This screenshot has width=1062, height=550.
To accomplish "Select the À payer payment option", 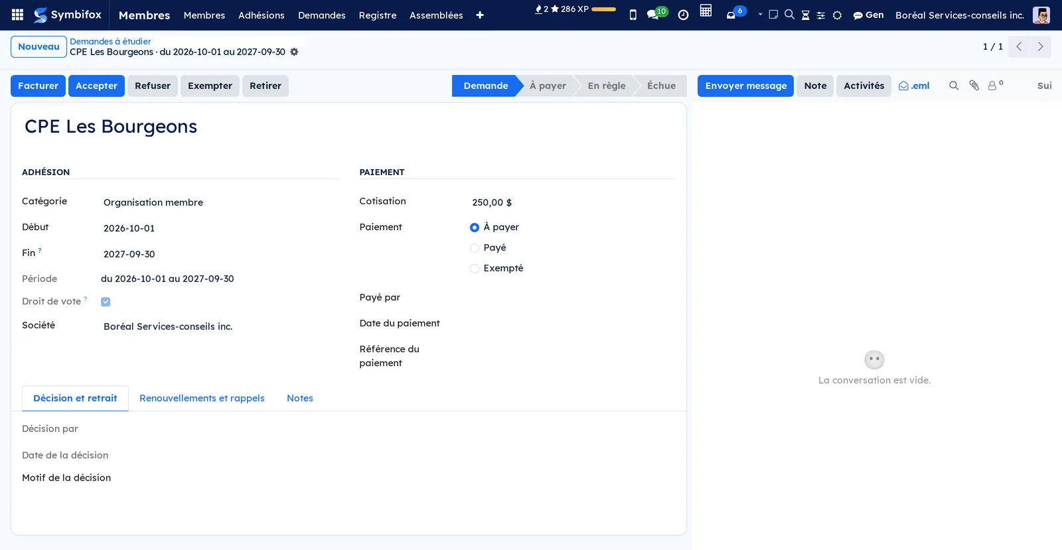I will tap(475, 228).
